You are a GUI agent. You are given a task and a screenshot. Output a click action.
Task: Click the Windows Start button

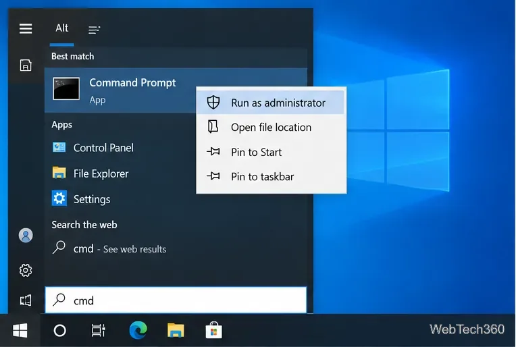click(x=20, y=330)
